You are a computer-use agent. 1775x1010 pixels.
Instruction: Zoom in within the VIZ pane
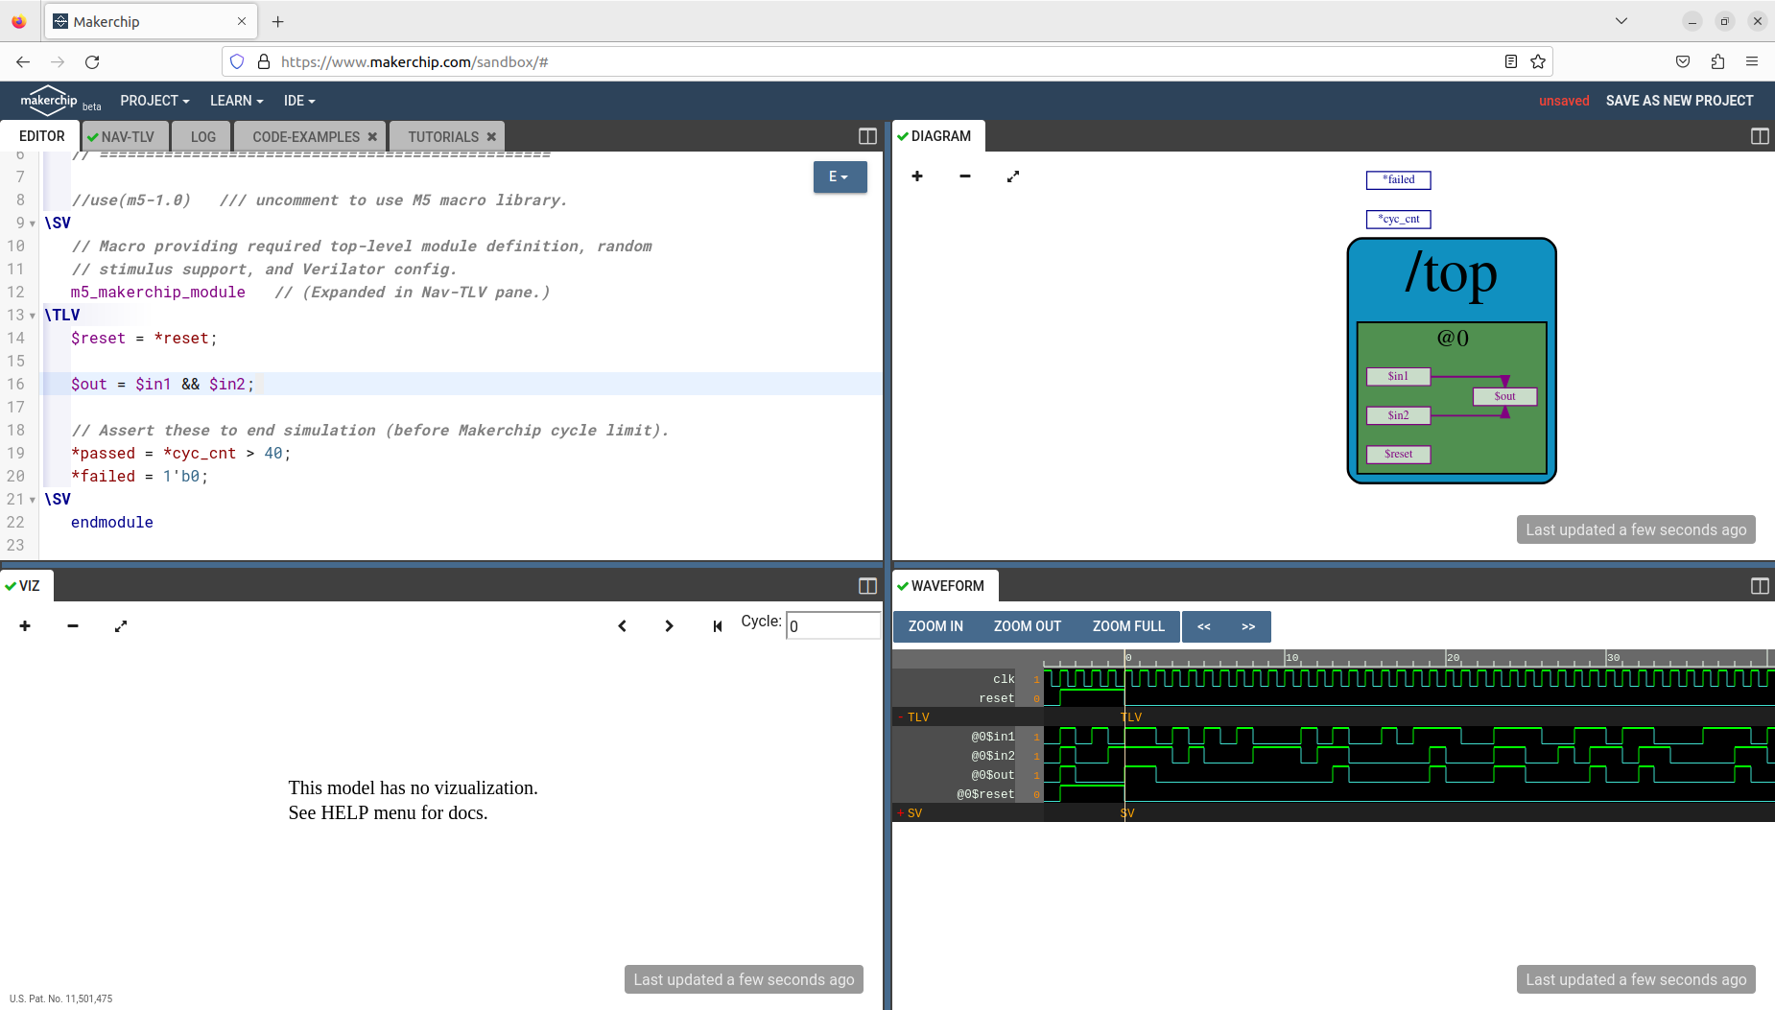tap(25, 625)
